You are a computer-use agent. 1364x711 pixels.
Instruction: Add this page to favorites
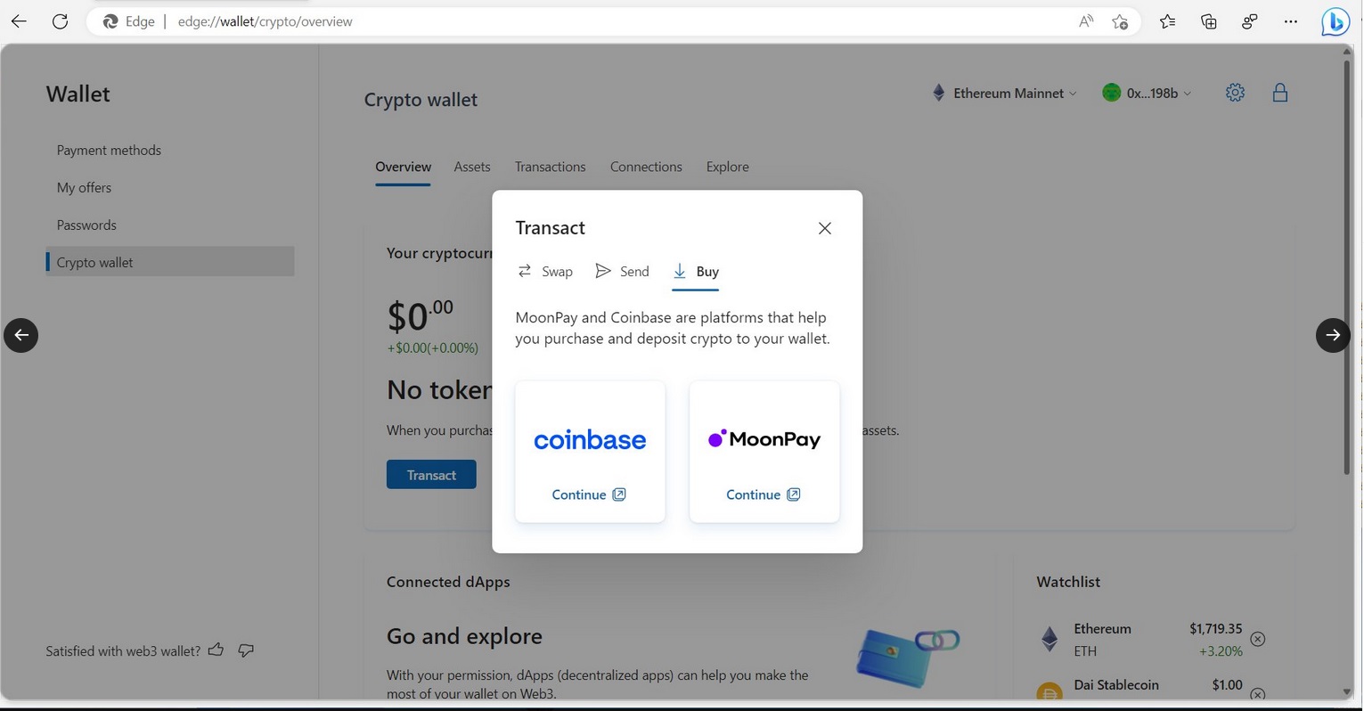coord(1120,21)
